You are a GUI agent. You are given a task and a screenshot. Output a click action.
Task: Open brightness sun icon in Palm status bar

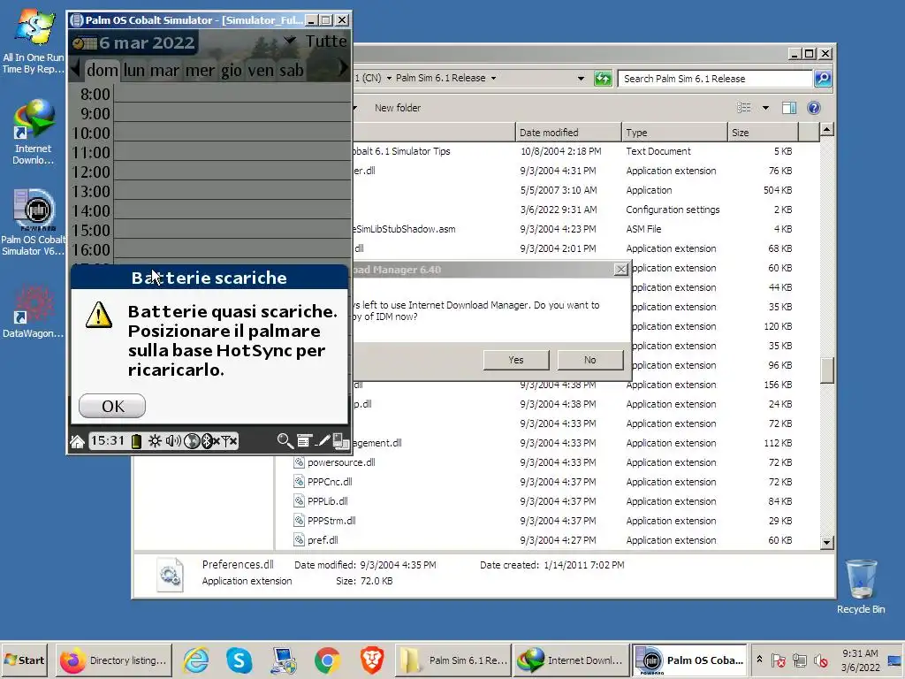pyautogui.click(x=155, y=442)
